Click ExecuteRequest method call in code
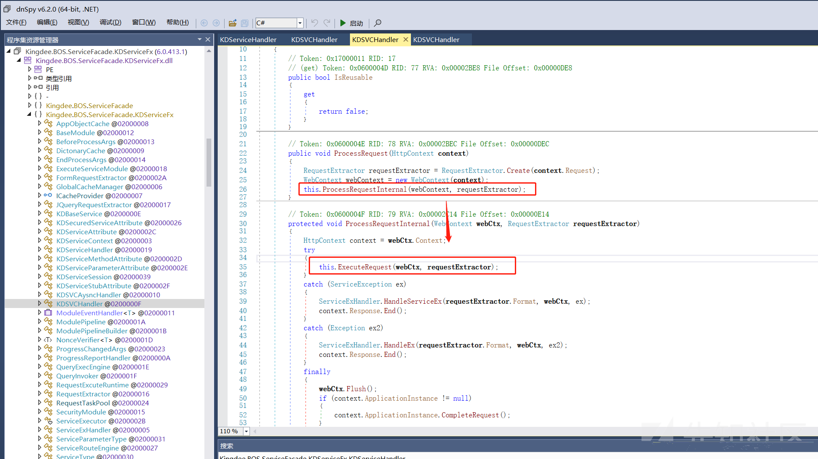The image size is (818, 459). 364,267
